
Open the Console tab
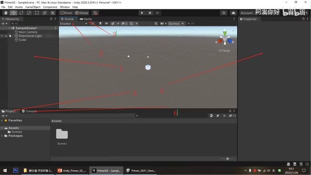point(30,111)
